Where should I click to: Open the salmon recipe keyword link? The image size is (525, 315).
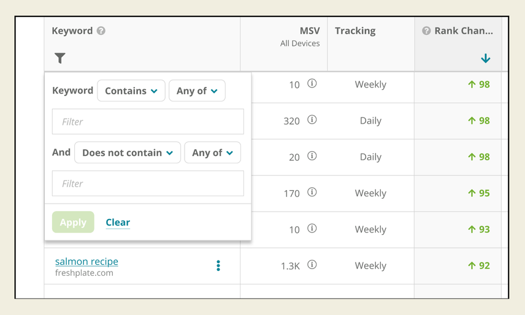pos(86,261)
